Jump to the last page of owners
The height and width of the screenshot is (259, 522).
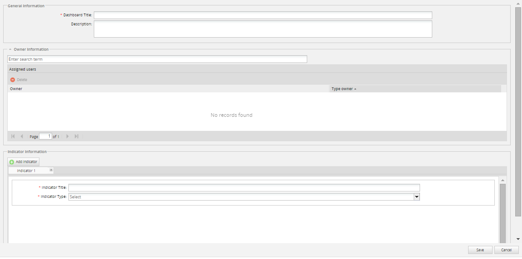point(77,136)
